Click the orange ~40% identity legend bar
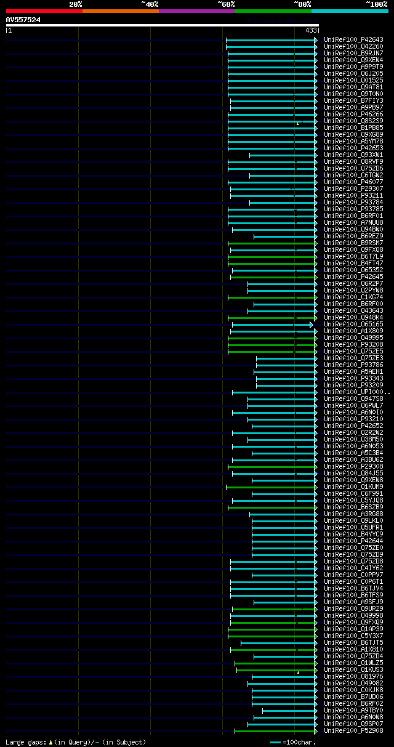The height and width of the screenshot is (747, 394). [121, 11]
